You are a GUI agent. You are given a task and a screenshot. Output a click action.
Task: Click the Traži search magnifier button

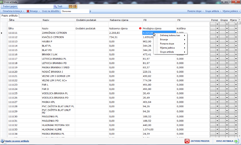[x=58, y=7]
